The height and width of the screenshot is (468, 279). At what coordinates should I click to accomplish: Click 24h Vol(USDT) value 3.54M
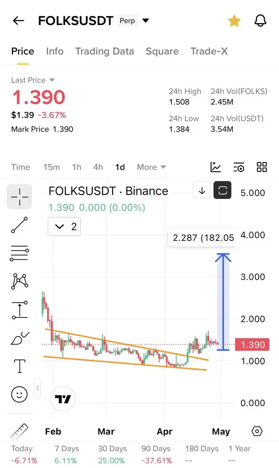click(x=222, y=129)
